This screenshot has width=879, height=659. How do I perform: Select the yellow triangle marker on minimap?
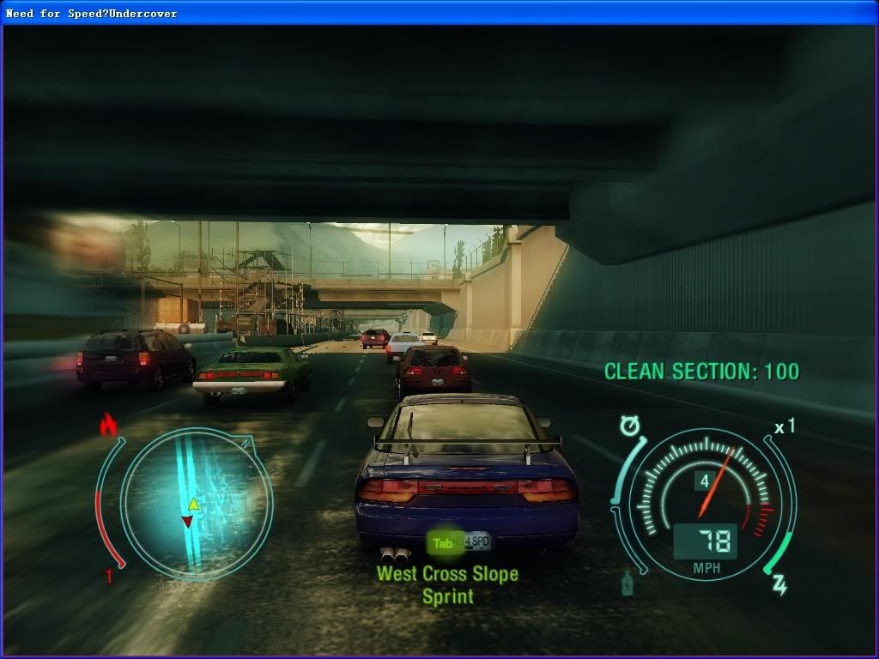pos(194,505)
